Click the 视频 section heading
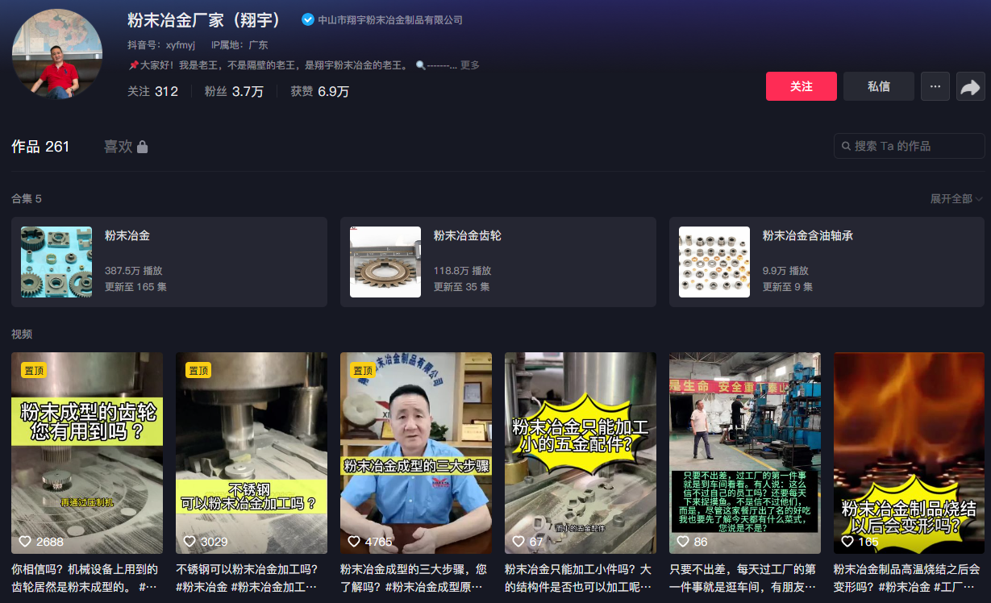The image size is (991, 603). tap(22, 334)
